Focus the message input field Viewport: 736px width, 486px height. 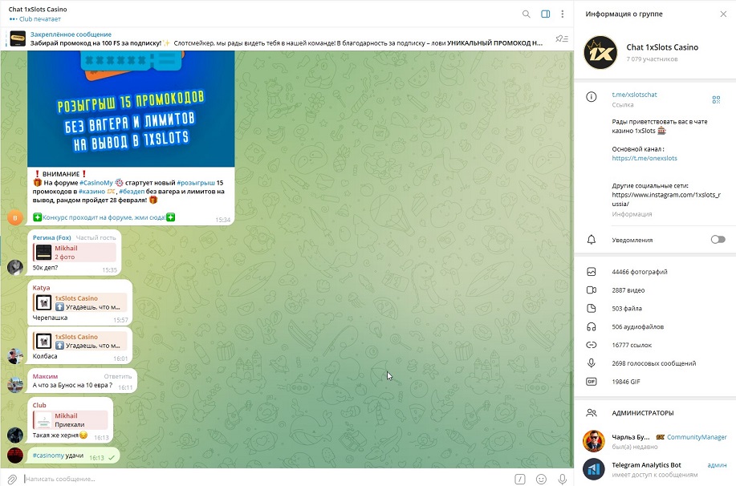(267, 479)
